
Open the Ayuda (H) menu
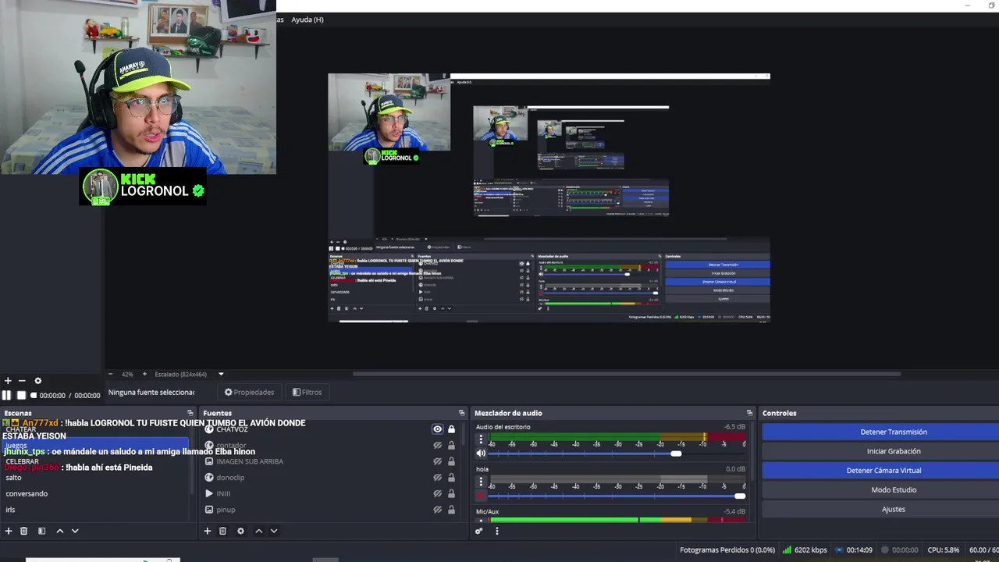coord(308,20)
